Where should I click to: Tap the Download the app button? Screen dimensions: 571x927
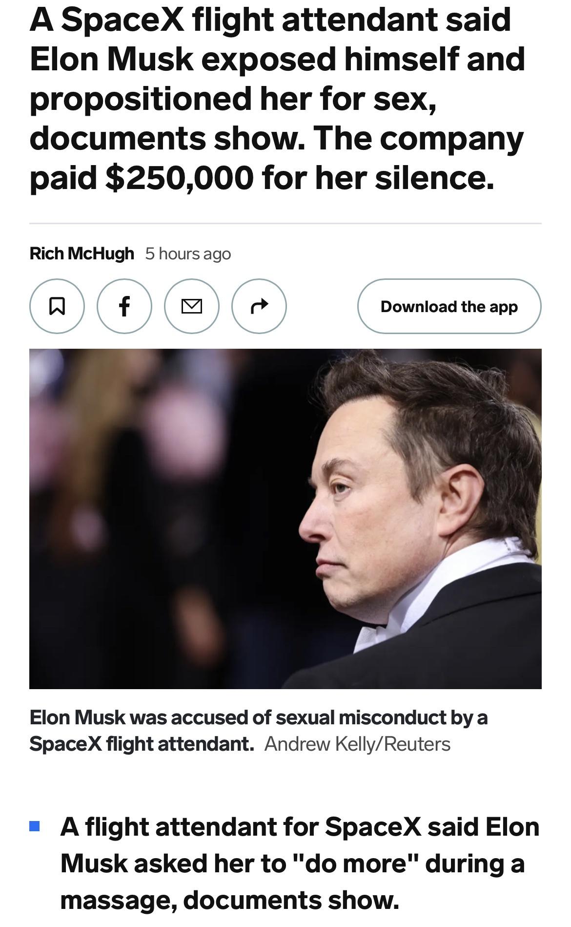pos(449,306)
